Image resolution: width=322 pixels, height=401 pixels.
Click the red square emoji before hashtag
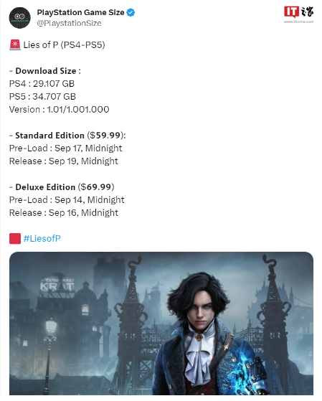tap(15, 238)
